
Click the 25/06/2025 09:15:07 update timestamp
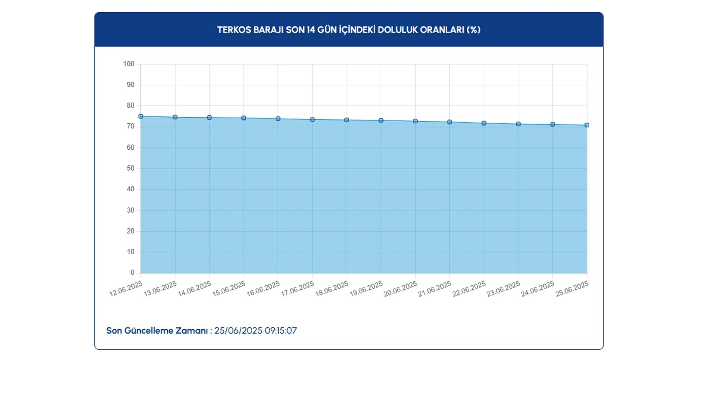click(255, 330)
